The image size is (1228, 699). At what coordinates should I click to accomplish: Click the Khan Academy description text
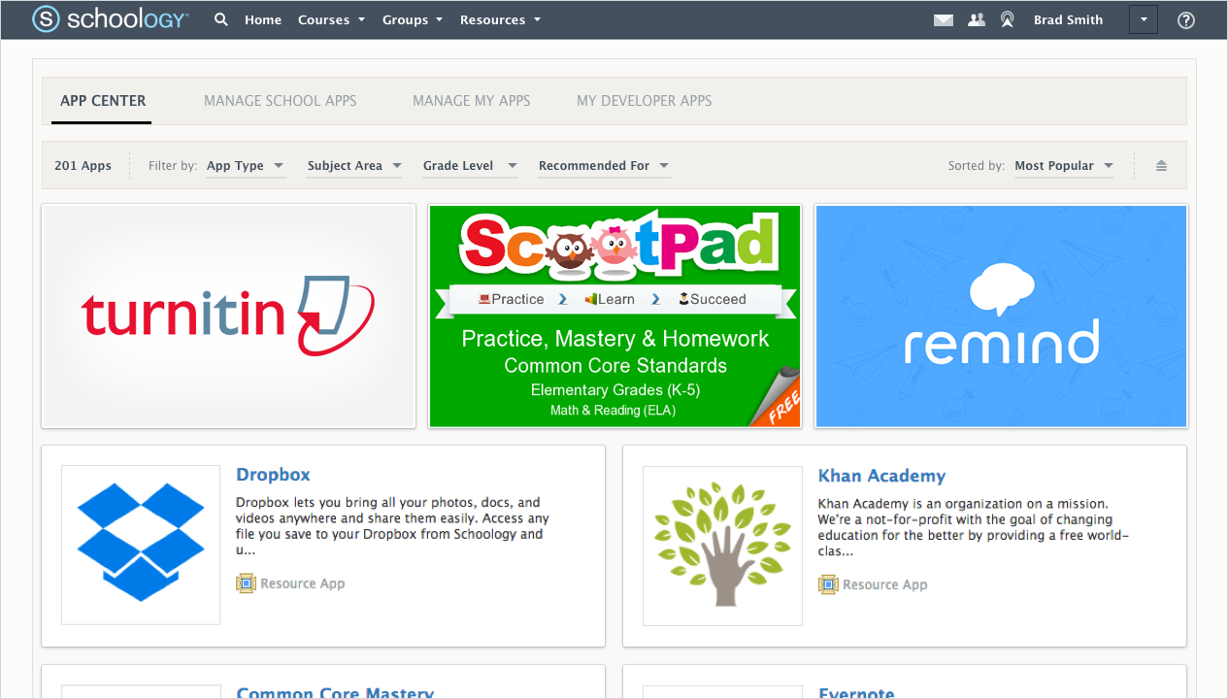pos(974,527)
